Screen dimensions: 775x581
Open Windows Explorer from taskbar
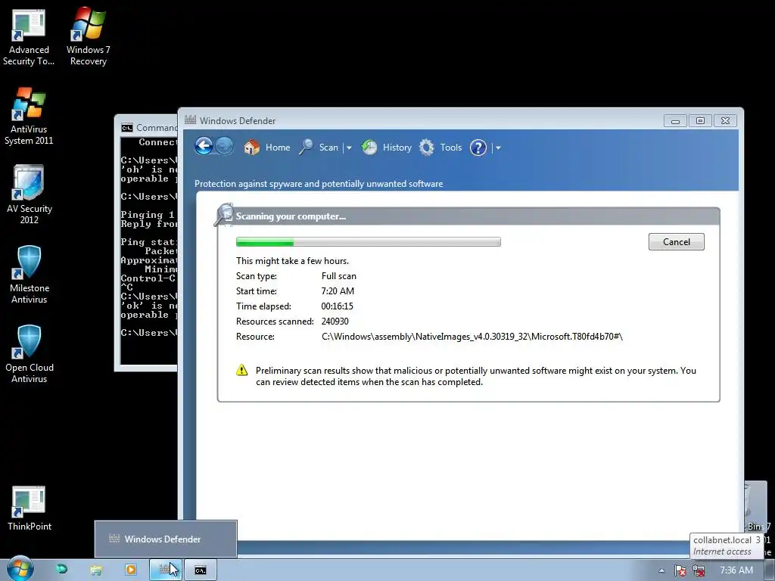coord(96,570)
